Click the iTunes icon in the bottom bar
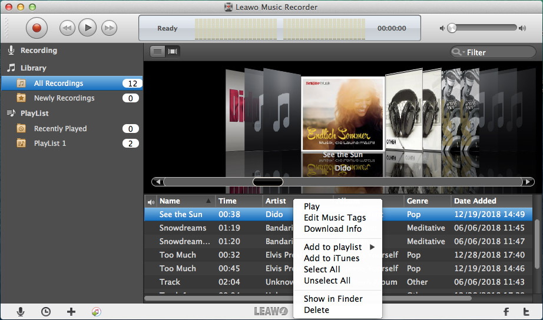This screenshot has height=320, width=543. [97, 312]
